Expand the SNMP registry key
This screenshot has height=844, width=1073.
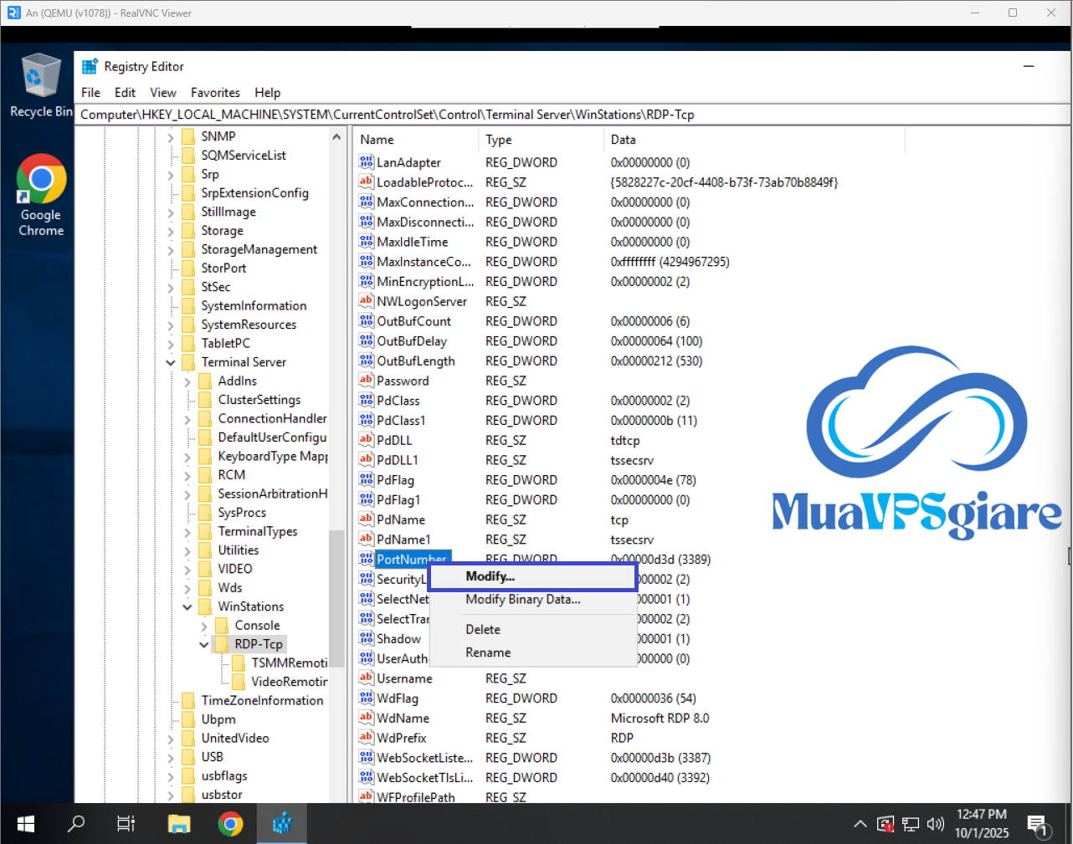point(171,136)
